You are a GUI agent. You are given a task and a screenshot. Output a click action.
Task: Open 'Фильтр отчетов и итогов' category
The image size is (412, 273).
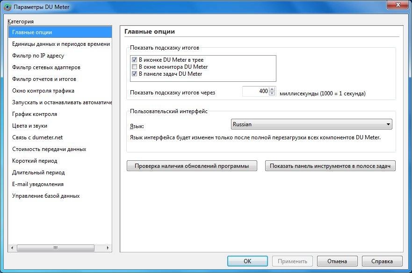click(60, 79)
